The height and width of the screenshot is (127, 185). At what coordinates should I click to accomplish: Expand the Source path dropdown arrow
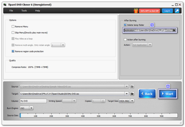[127, 87]
